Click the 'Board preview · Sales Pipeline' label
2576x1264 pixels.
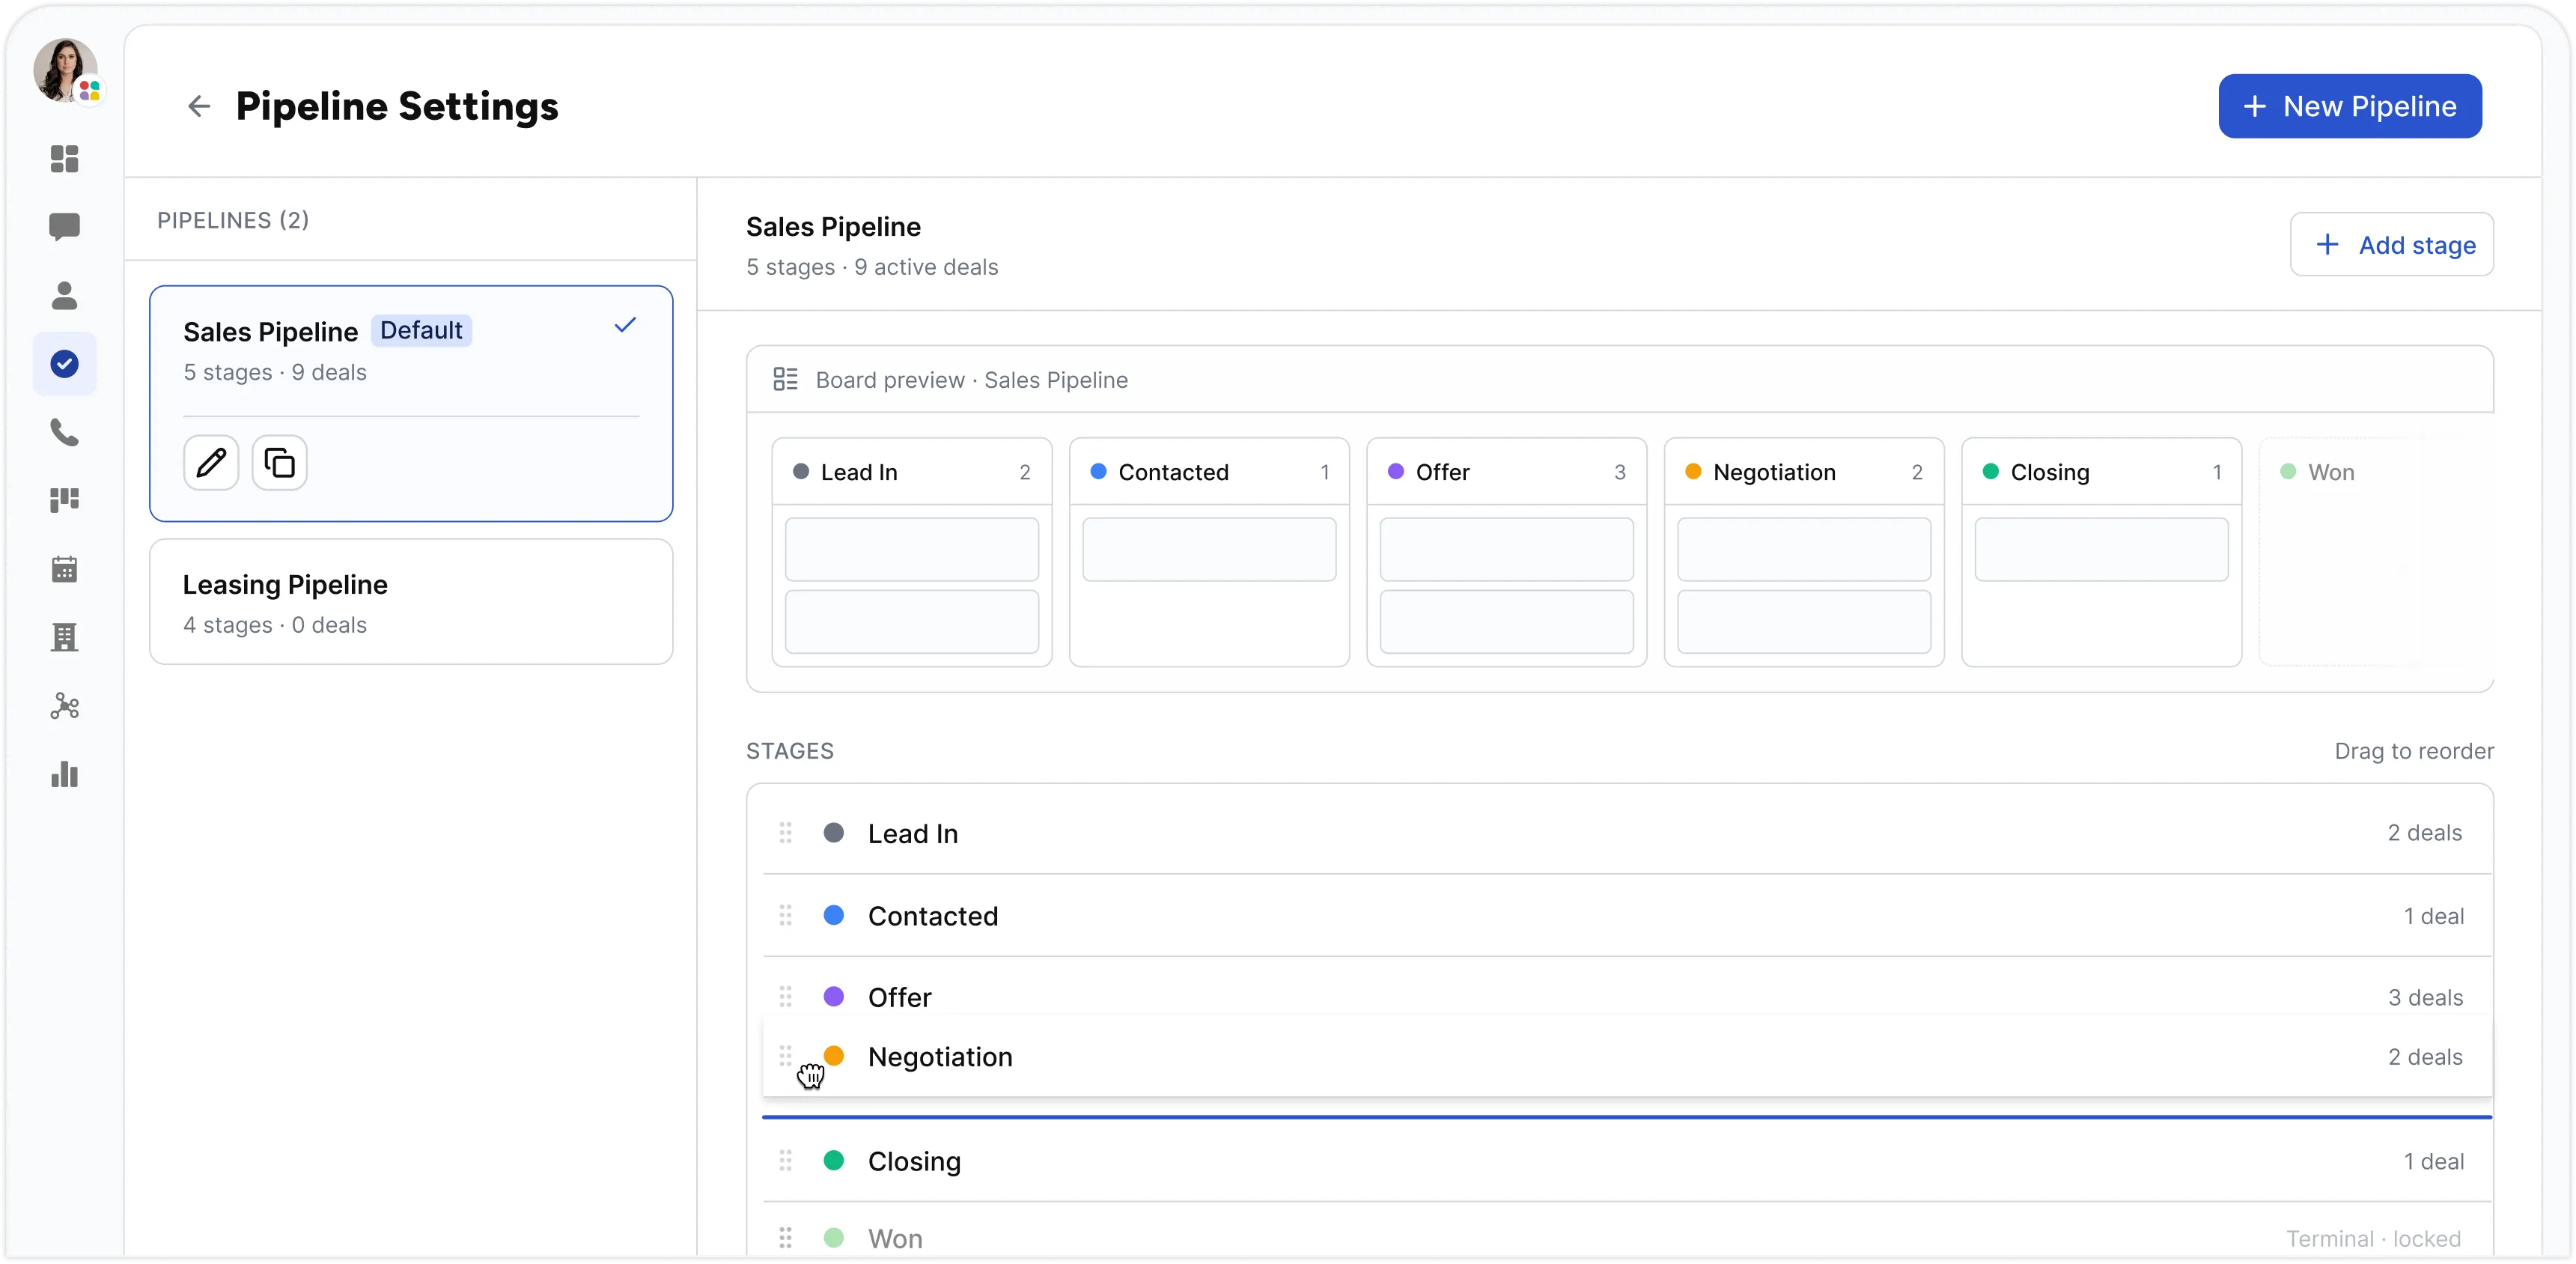tap(971, 380)
